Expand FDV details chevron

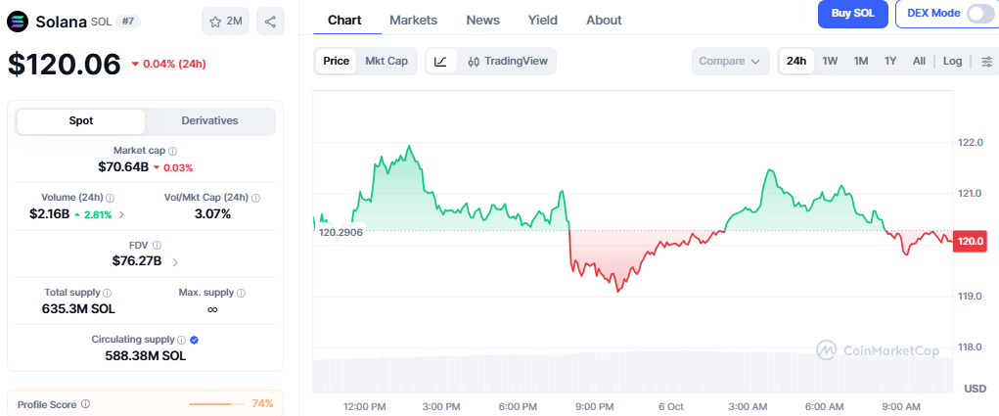click(174, 261)
